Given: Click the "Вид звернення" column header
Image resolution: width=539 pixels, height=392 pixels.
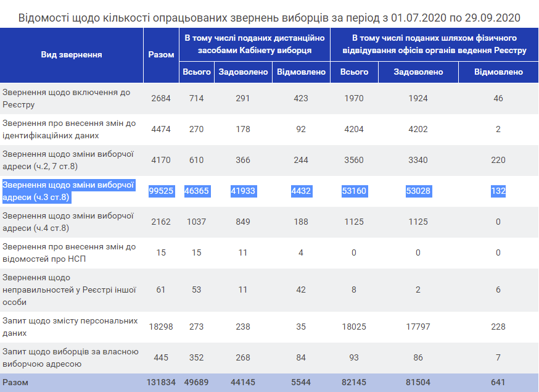Looking at the screenshot, I should (72, 54).
